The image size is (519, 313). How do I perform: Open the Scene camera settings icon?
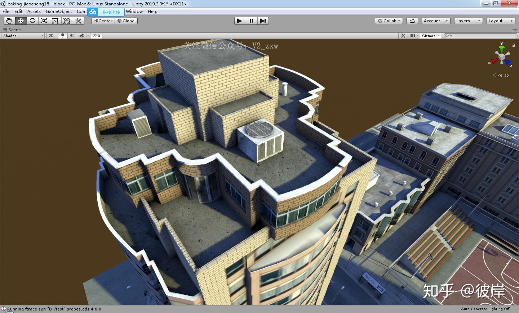[x=412, y=36]
